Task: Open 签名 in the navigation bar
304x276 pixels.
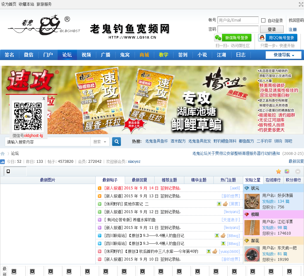Action: click(9, 55)
